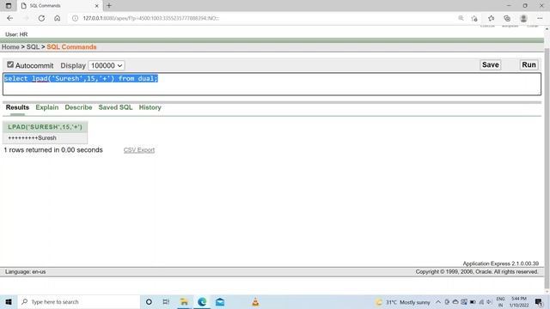The height and width of the screenshot is (309, 550).
Task: Download results via CSV Export link
Action: (139, 150)
